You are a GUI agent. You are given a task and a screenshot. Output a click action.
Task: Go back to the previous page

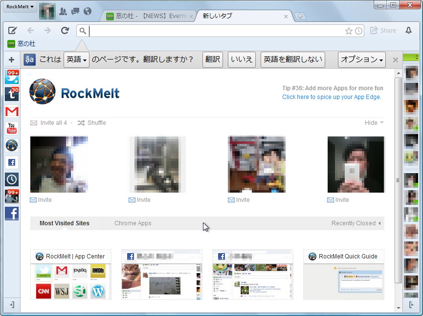point(30,30)
